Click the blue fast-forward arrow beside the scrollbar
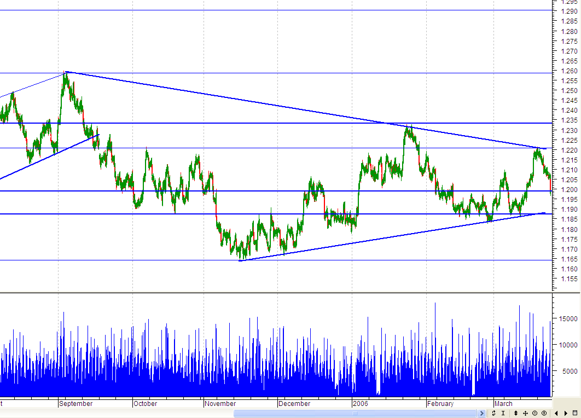The height and width of the screenshot is (418, 581). [x=483, y=413]
